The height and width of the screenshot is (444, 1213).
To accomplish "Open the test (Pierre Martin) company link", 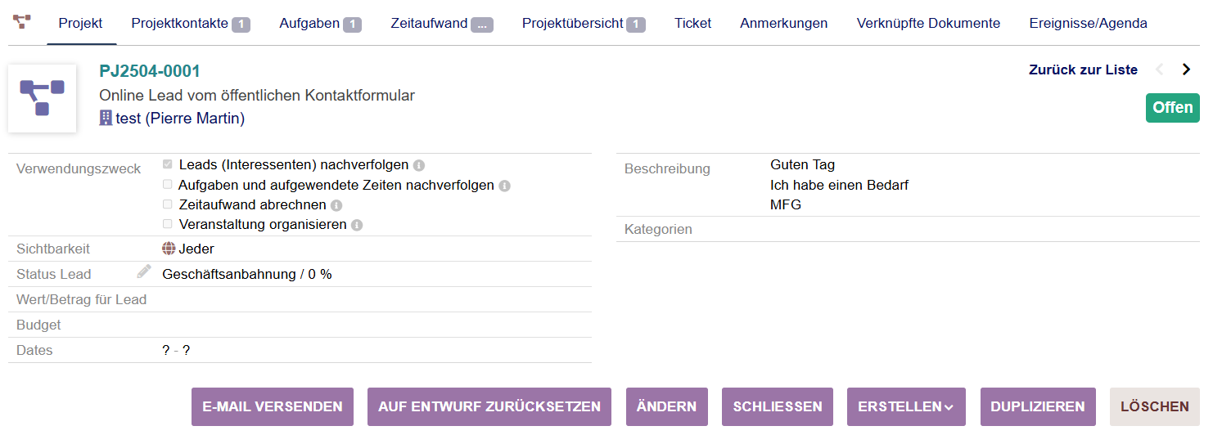I will tap(180, 119).
